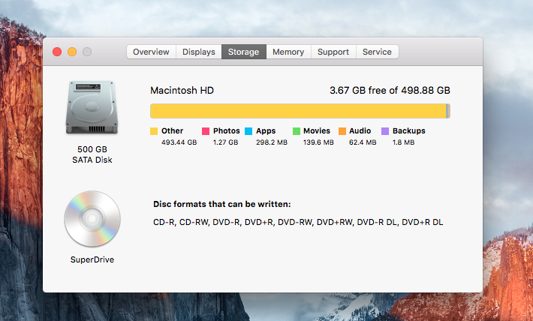Open the Displays tab
The width and height of the screenshot is (533, 321).
click(199, 52)
